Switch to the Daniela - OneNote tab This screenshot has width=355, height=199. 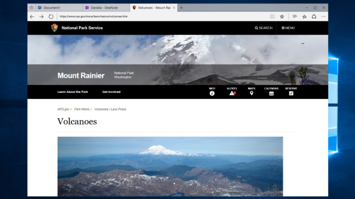coord(106,8)
